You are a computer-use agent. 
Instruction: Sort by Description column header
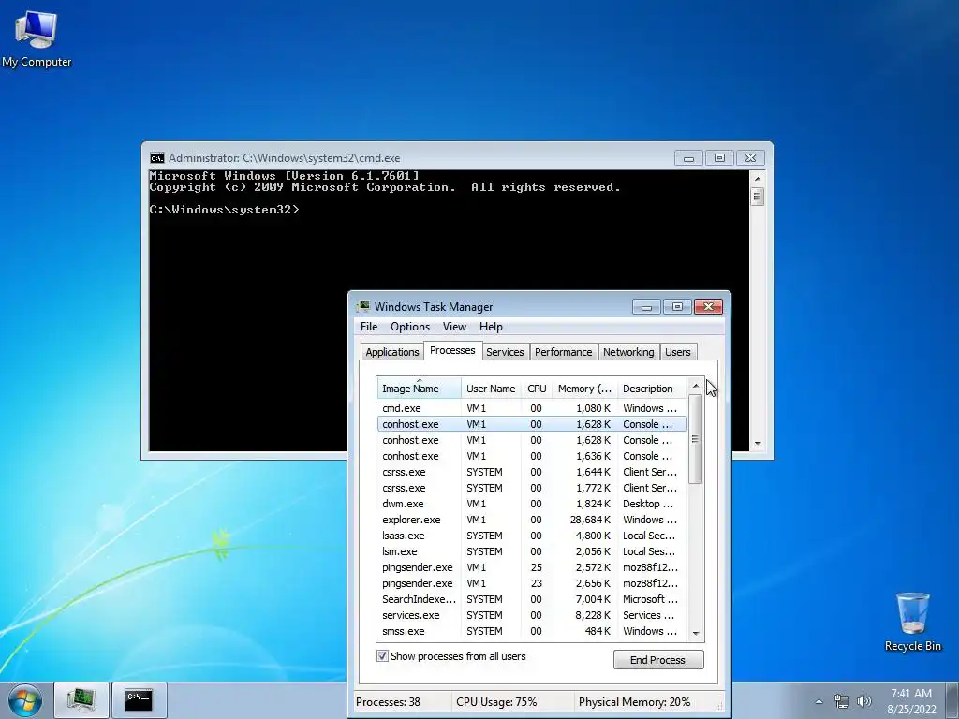coord(652,389)
